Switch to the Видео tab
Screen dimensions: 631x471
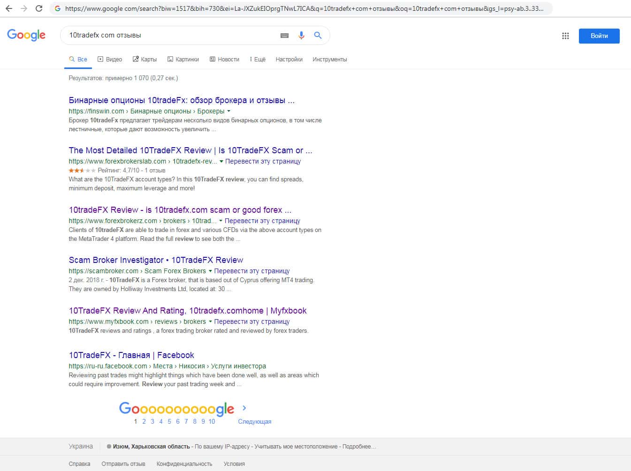[110, 60]
